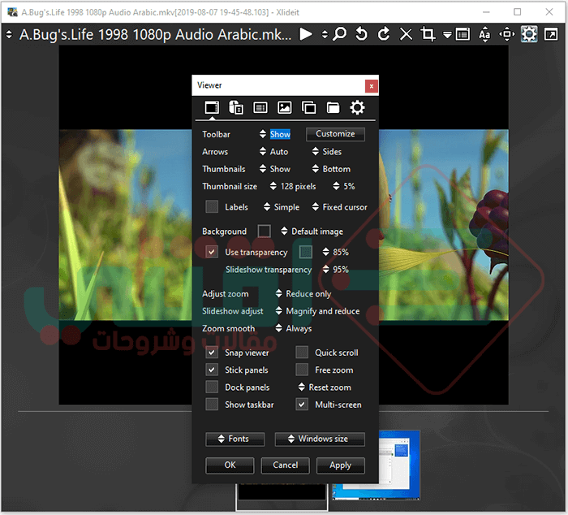
Task: Enable Dock panels checkbox
Action: [212, 387]
